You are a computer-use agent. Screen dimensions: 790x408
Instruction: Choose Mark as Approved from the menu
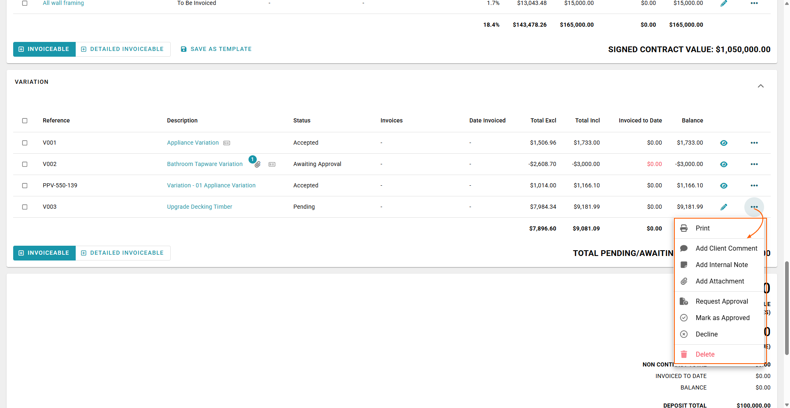click(x=719, y=318)
